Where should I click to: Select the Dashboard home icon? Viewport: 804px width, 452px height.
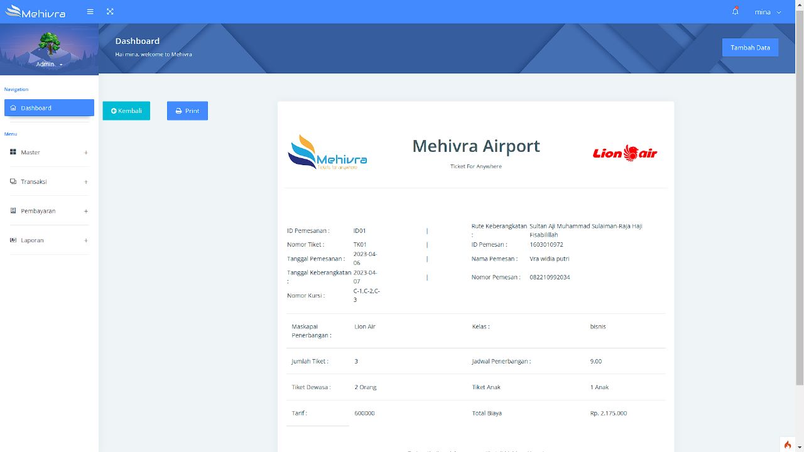pos(13,107)
